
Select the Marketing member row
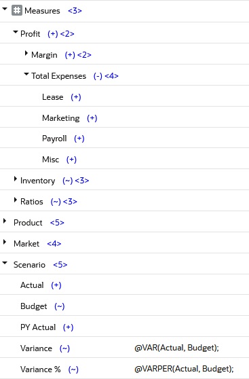click(124, 118)
